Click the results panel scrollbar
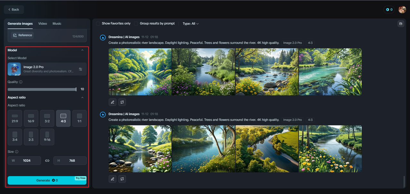Image resolution: width=410 pixels, height=194 pixels. click(x=404, y=182)
